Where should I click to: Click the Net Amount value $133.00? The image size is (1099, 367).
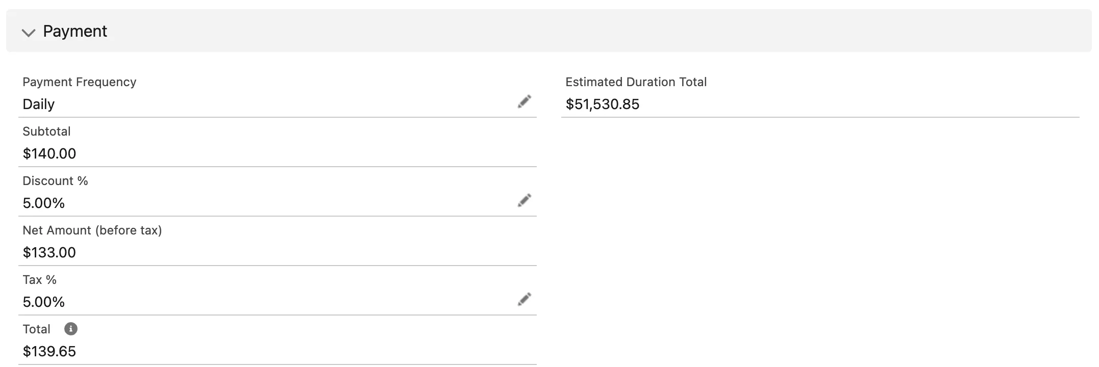49,252
